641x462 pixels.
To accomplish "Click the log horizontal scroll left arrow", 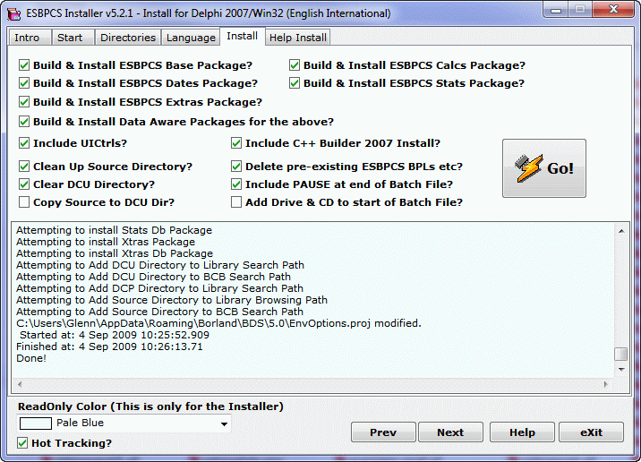I will click(20, 384).
